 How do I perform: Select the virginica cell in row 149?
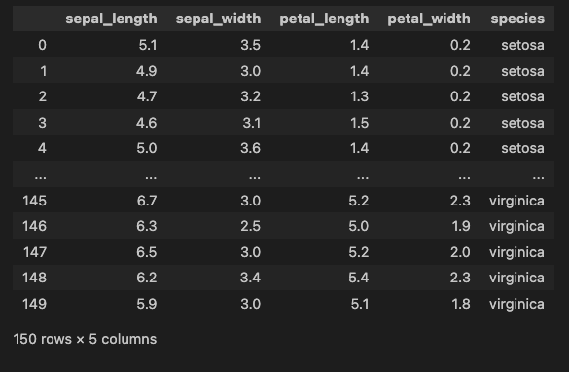[x=516, y=304]
